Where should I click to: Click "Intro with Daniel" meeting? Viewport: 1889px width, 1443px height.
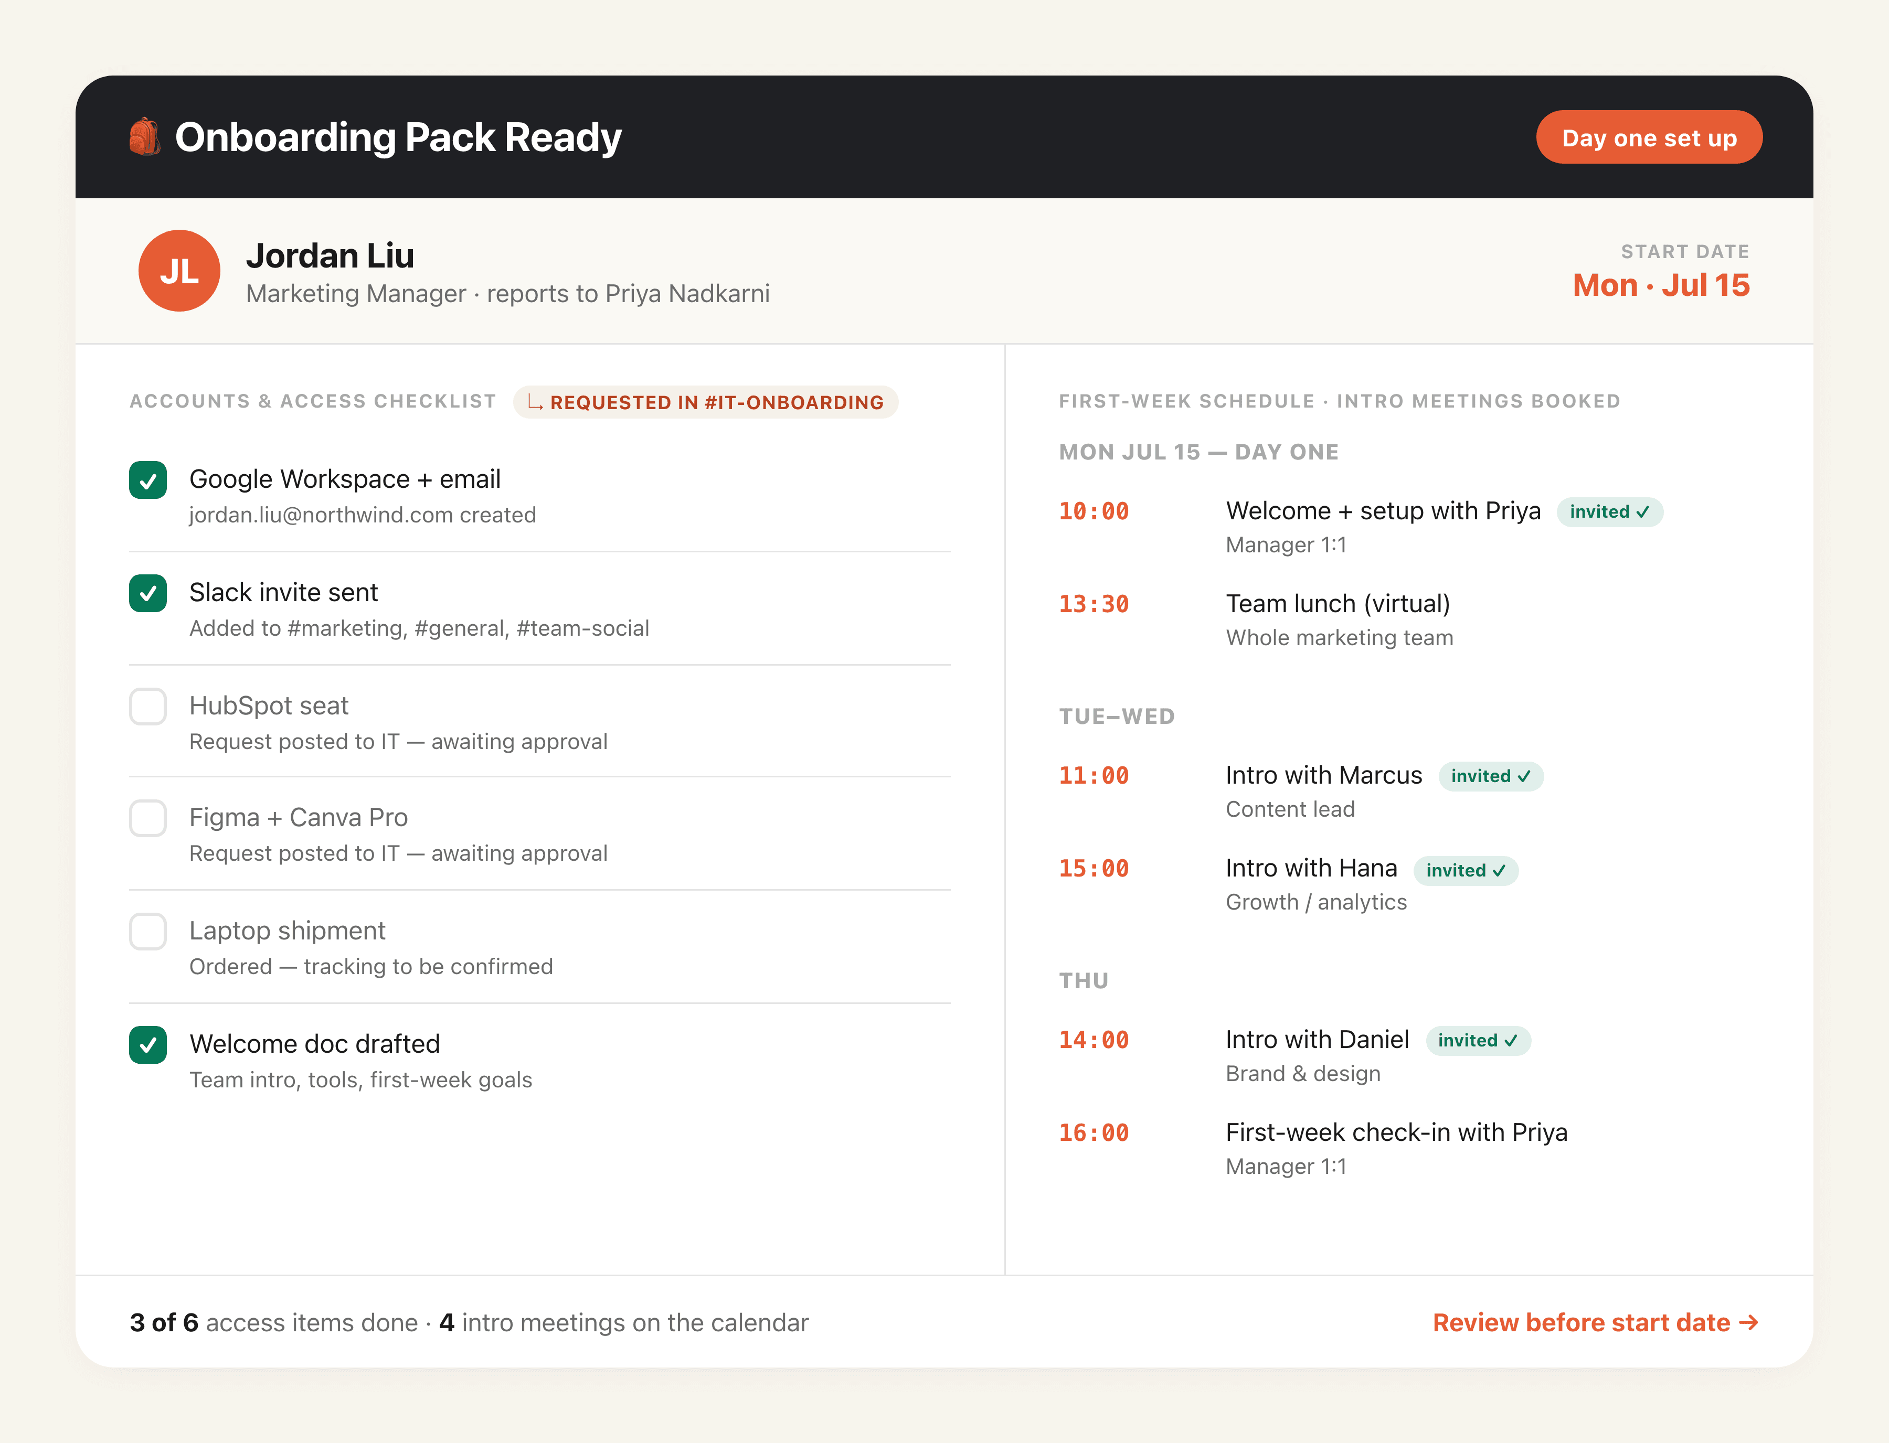click(x=1317, y=1039)
